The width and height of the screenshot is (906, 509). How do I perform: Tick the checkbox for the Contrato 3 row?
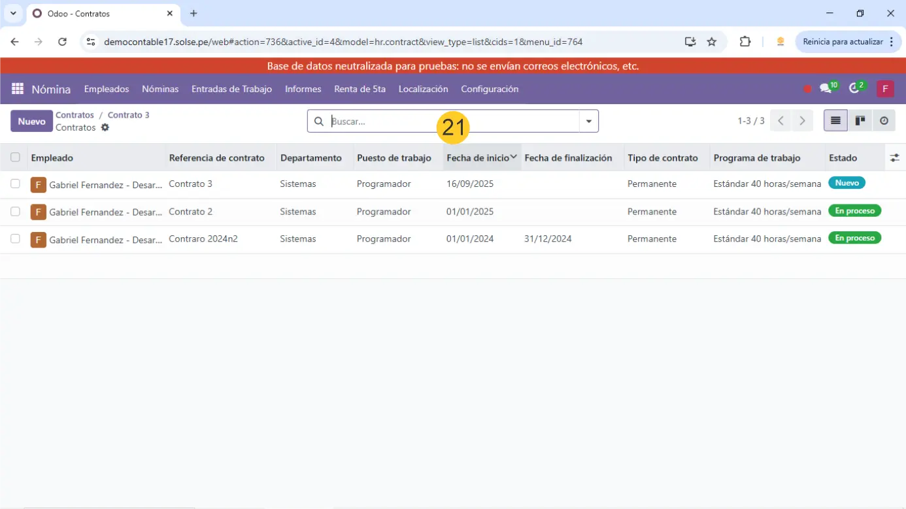coord(15,184)
